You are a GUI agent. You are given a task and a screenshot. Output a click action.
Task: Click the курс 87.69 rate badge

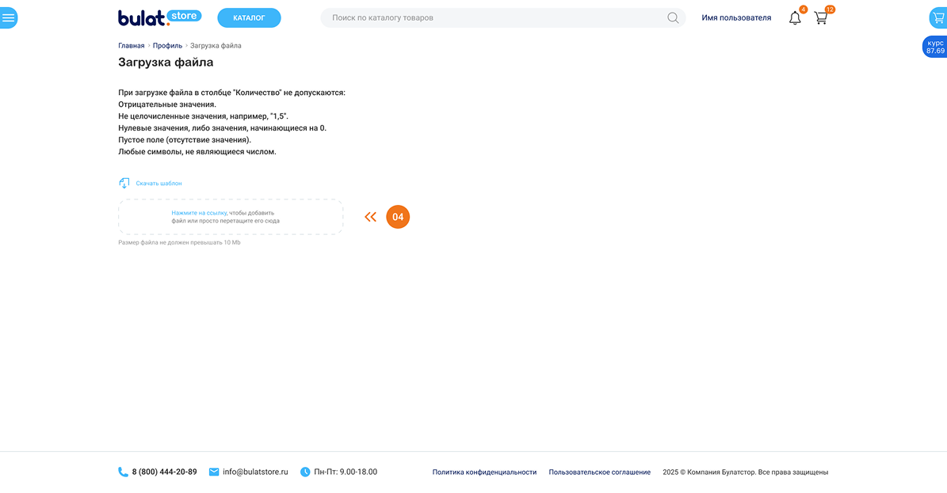(935, 47)
